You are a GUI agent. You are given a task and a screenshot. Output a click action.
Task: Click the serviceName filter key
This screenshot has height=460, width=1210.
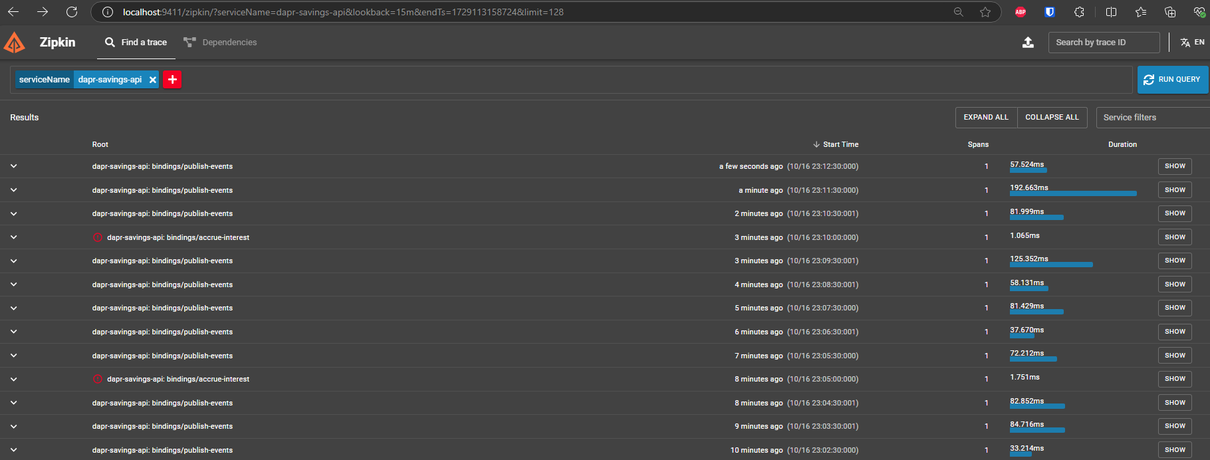point(45,80)
